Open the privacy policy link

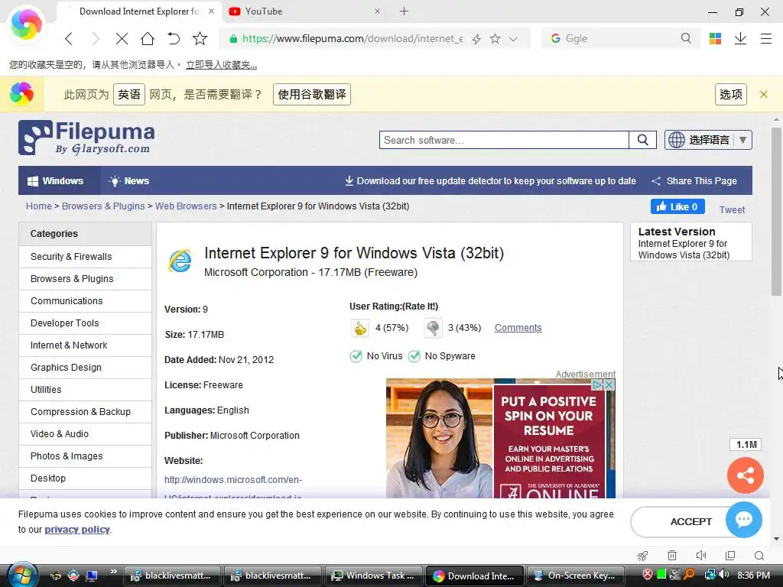[77, 530]
